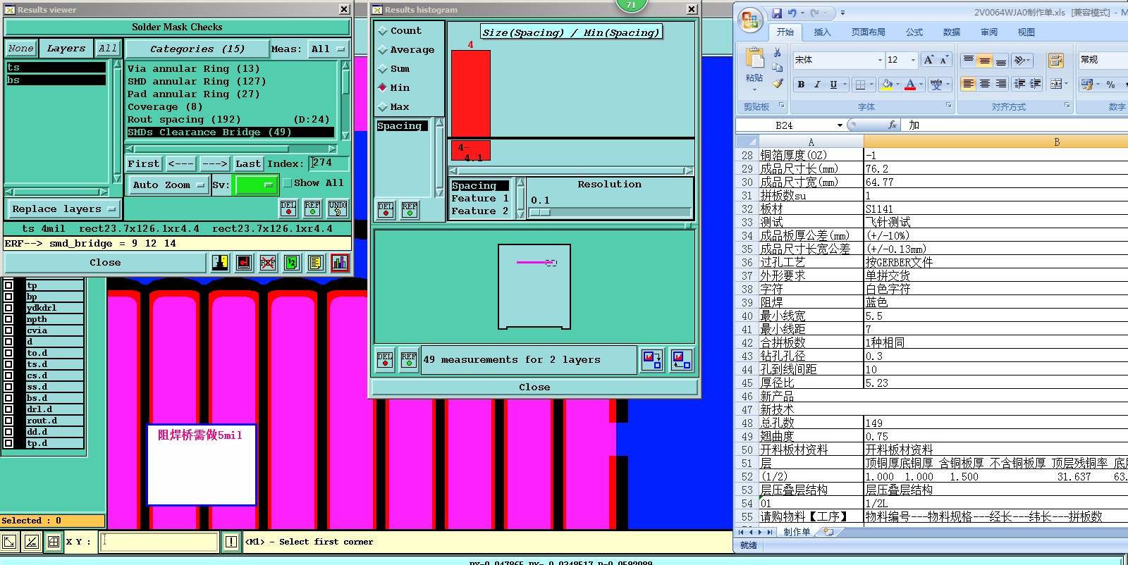Open the 制作单 sheet tab
1128x565 pixels.
[x=797, y=532]
